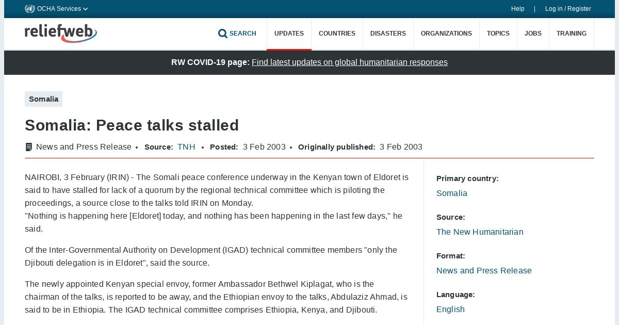Open the Topics menu item

pyautogui.click(x=498, y=34)
